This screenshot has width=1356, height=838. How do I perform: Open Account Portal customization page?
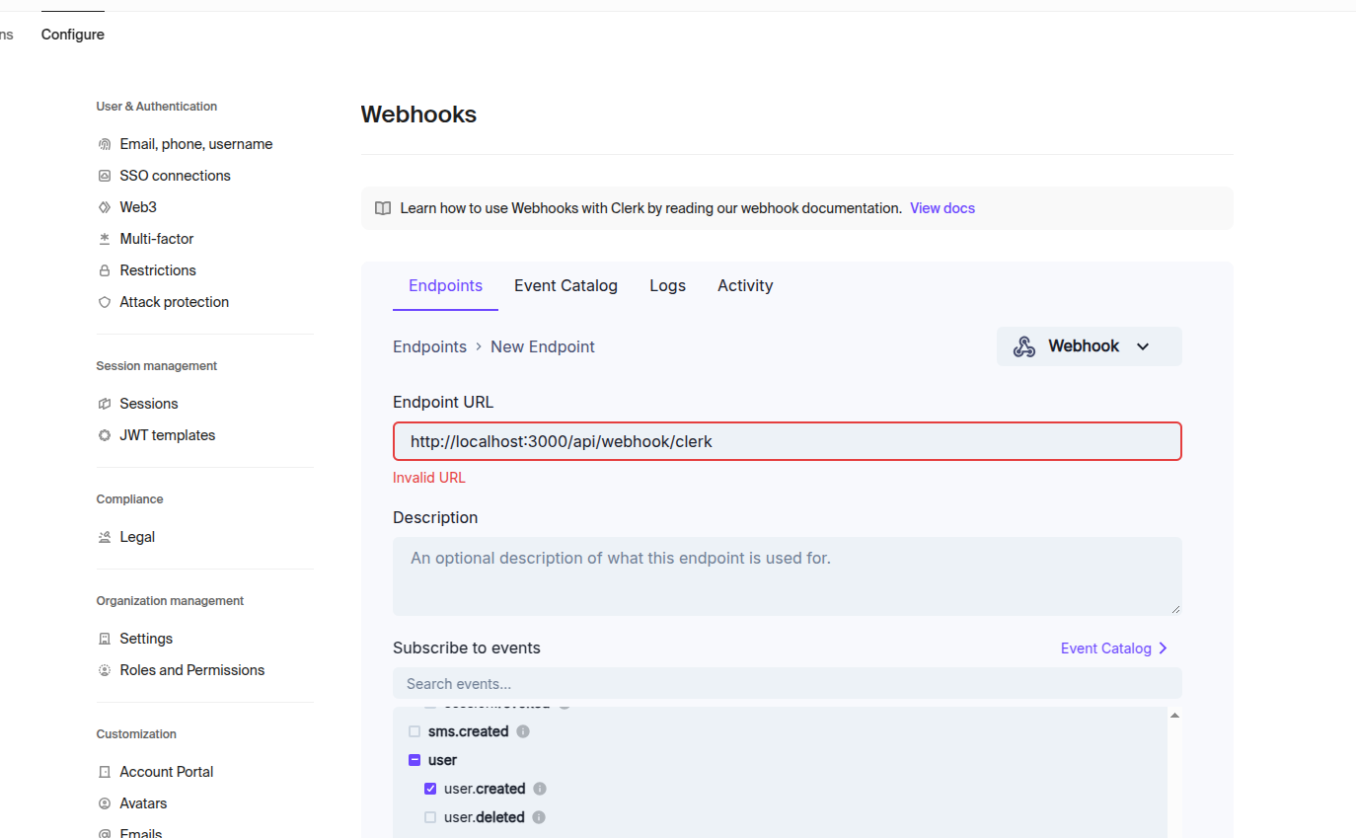click(x=167, y=772)
